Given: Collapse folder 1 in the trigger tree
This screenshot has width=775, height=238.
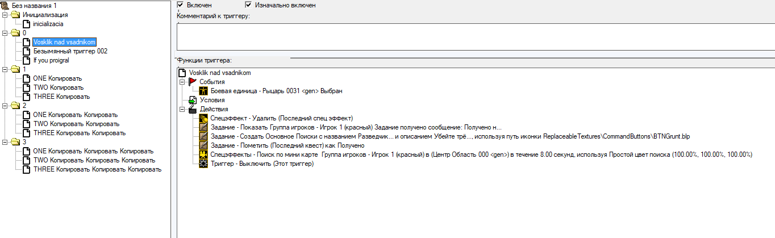Looking at the screenshot, I should pyautogui.click(x=5, y=69).
